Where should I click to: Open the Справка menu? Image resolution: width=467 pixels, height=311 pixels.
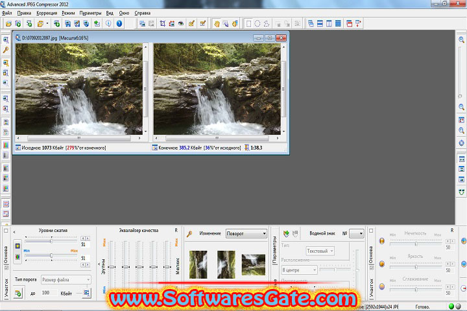tap(142, 13)
